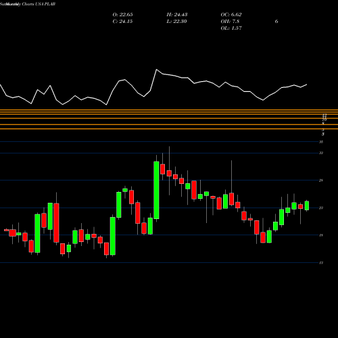This screenshot has width=338, height=338.
Task: Click the 'L: 22.30' low price value
Action: [177, 22]
